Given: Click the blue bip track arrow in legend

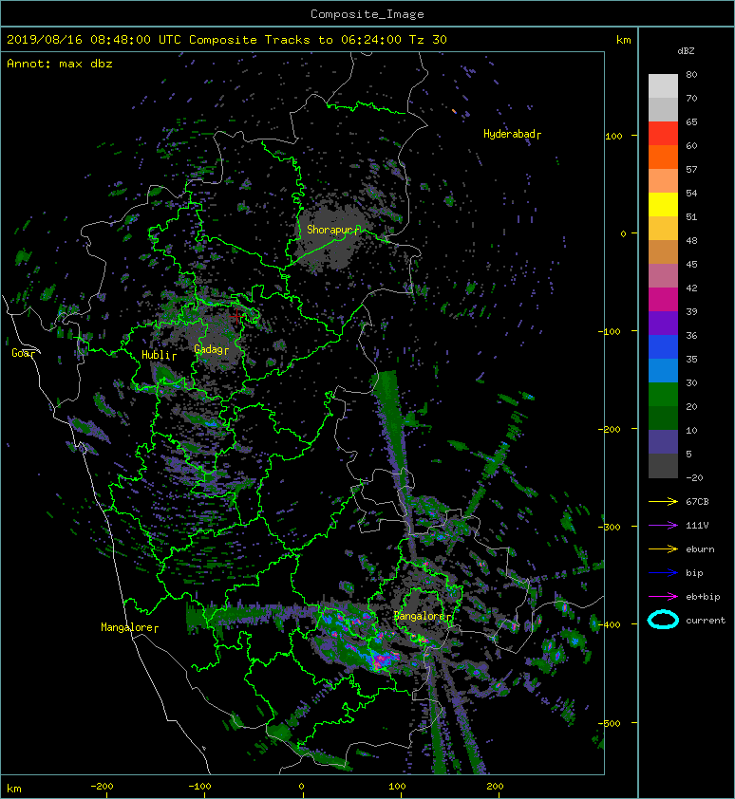Looking at the screenshot, I should [x=663, y=573].
